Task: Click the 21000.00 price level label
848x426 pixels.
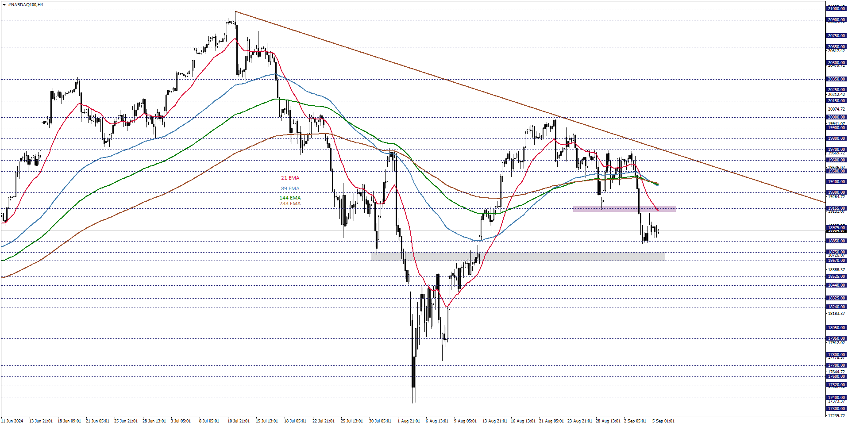Action: (x=836, y=9)
